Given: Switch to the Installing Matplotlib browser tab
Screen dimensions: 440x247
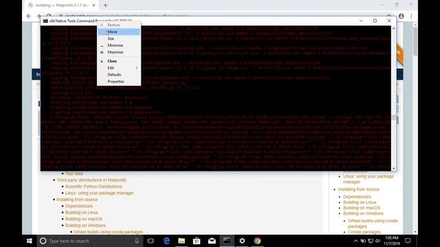Looking at the screenshot, I should [x=62, y=5].
